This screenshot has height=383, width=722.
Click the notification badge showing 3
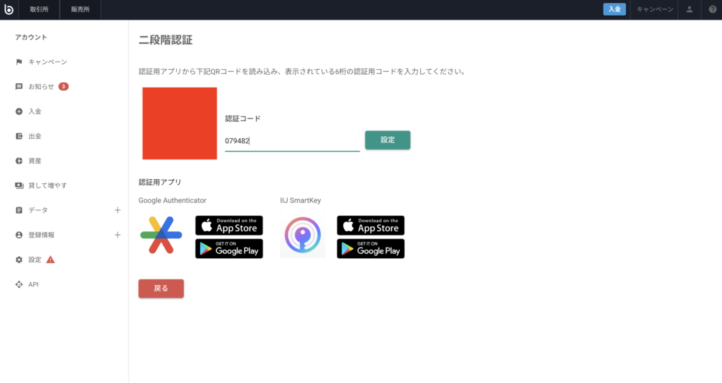(x=63, y=87)
